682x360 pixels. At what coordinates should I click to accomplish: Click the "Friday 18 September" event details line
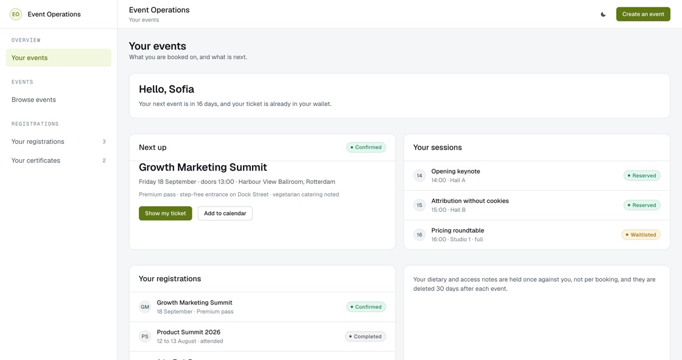(237, 182)
